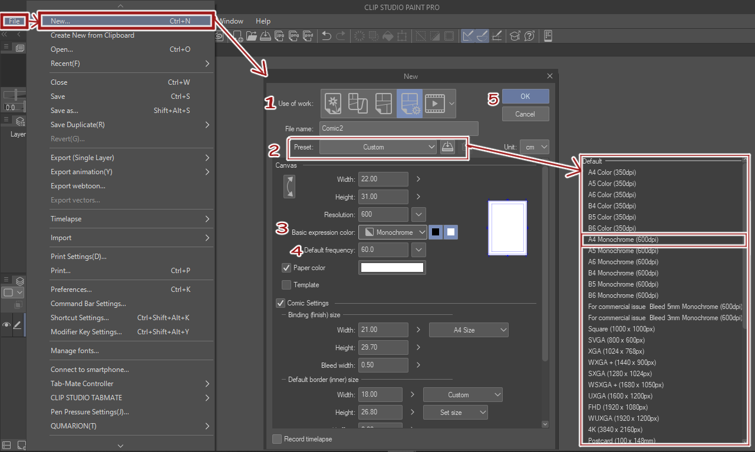
Task: Toggle the Comic Settings checkbox
Action: 281,303
